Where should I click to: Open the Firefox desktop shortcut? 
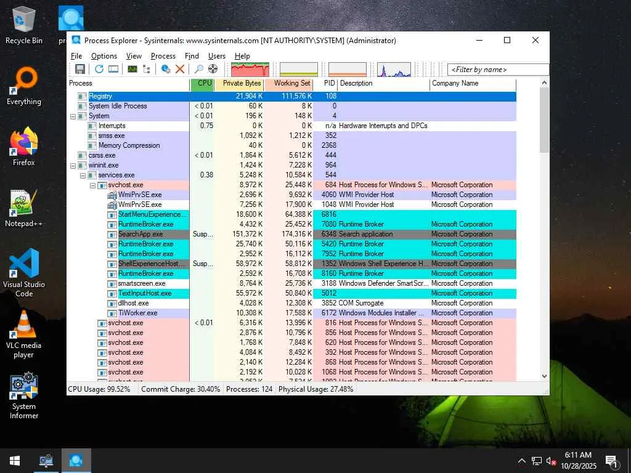[x=24, y=147]
